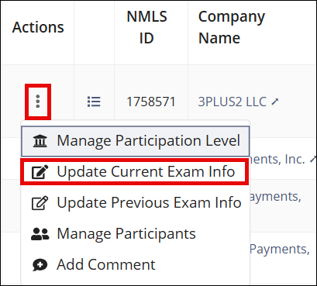Viewport: 317px width, 286px height.
Task: Click the list details icon beside 1758571
Action: pyautogui.click(x=94, y=102)
